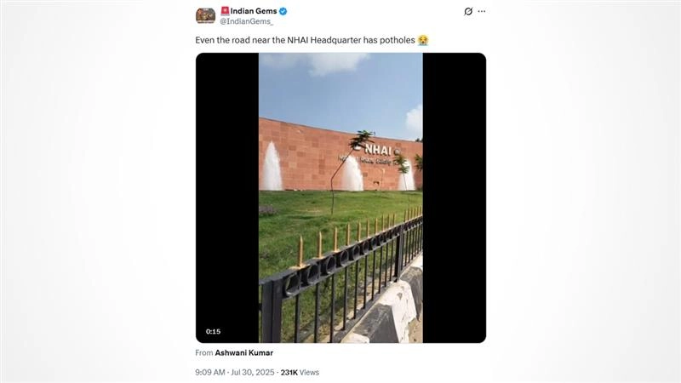Click the 0:15 video duration badge

tap(214, 331)
